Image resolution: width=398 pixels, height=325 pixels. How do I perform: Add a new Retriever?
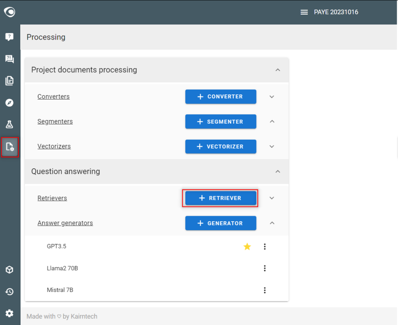[x=221, y=198]
